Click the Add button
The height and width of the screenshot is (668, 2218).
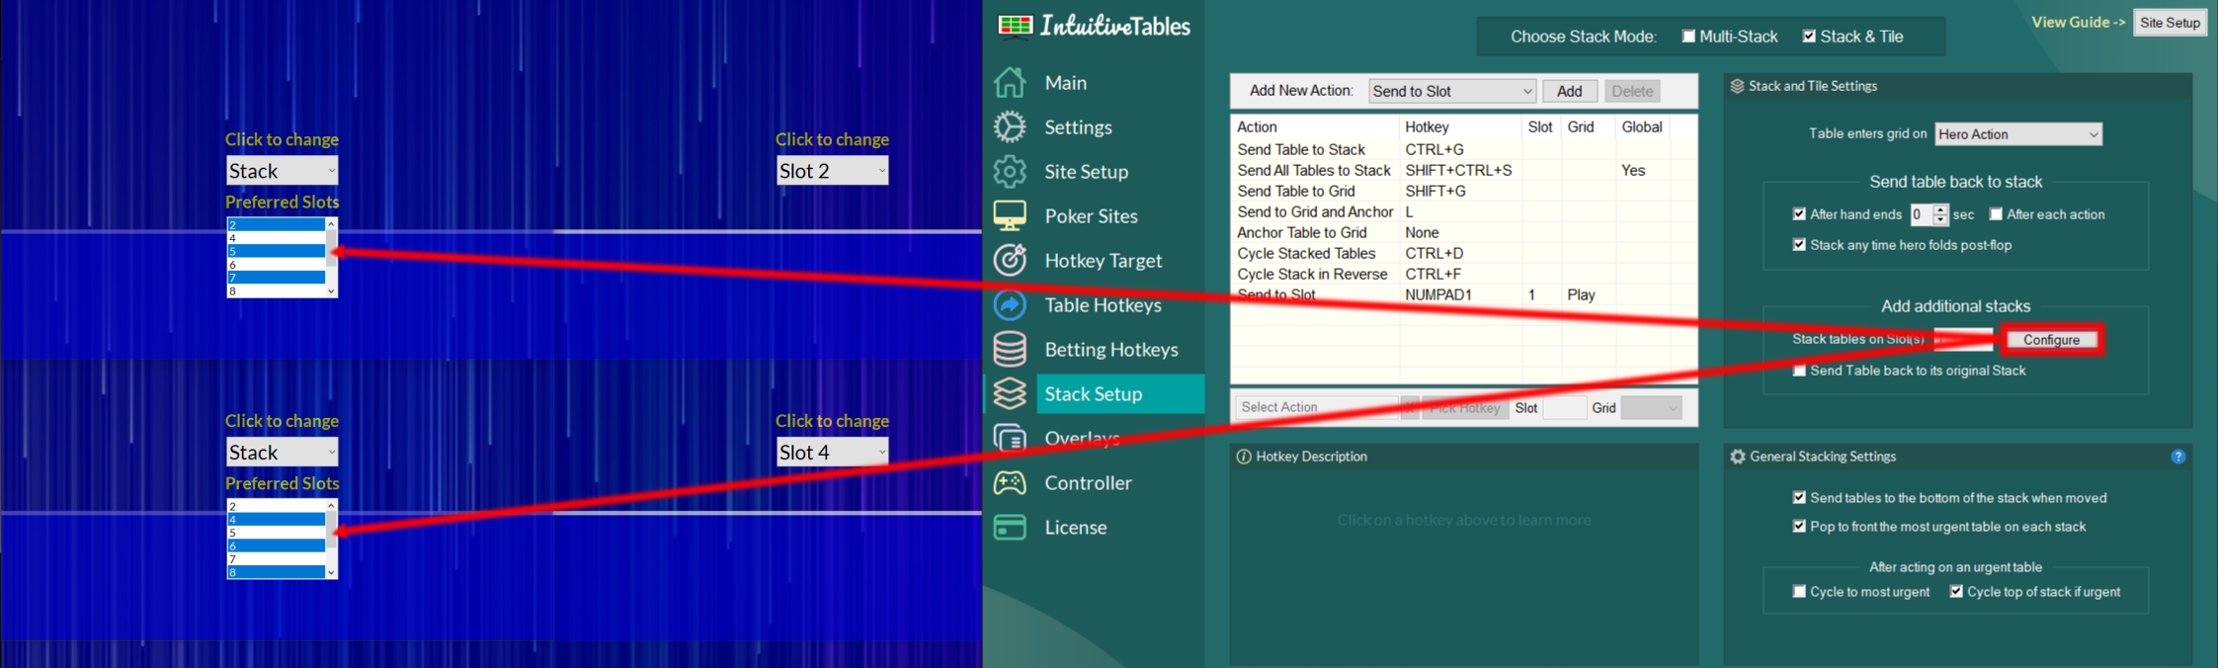coord(1570,91)
